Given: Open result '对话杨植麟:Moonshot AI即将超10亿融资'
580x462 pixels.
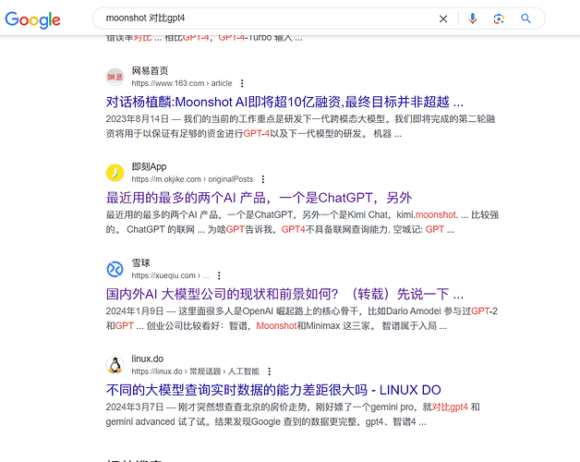Looking at the screenshot, I should [x=284, y=102].
